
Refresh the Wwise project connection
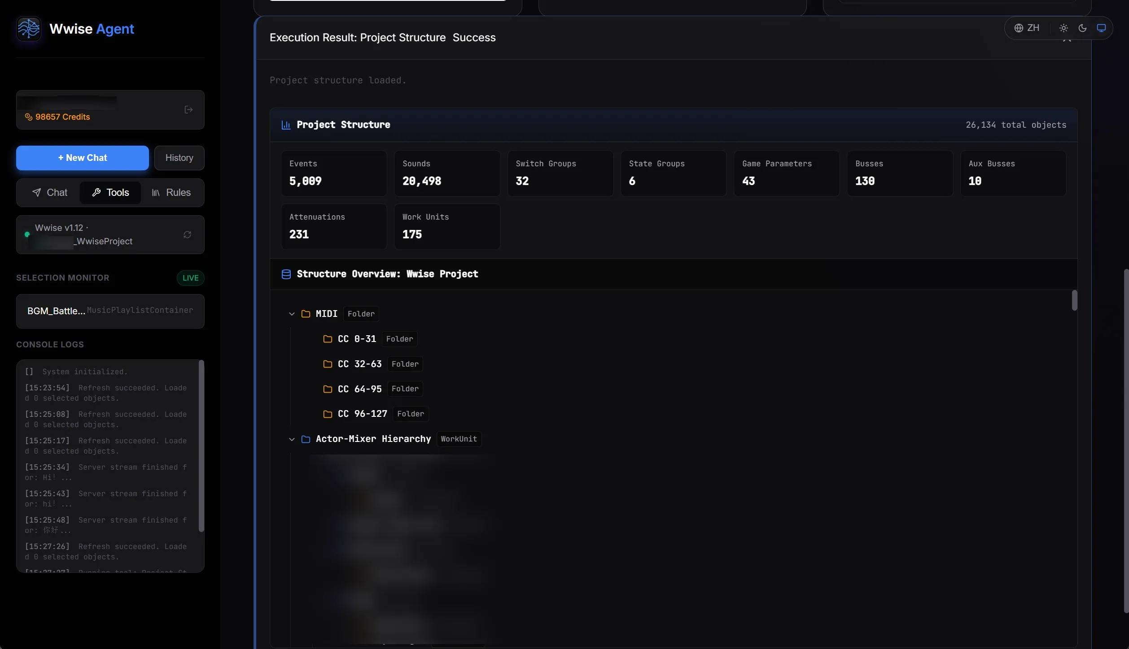(x=187, y=234)
